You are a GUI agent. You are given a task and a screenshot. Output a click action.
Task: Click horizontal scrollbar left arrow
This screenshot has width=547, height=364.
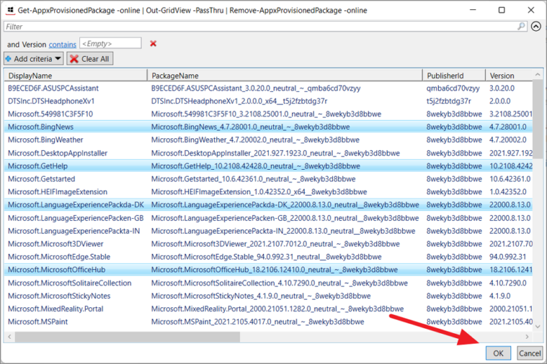click(x=9, y=337)
